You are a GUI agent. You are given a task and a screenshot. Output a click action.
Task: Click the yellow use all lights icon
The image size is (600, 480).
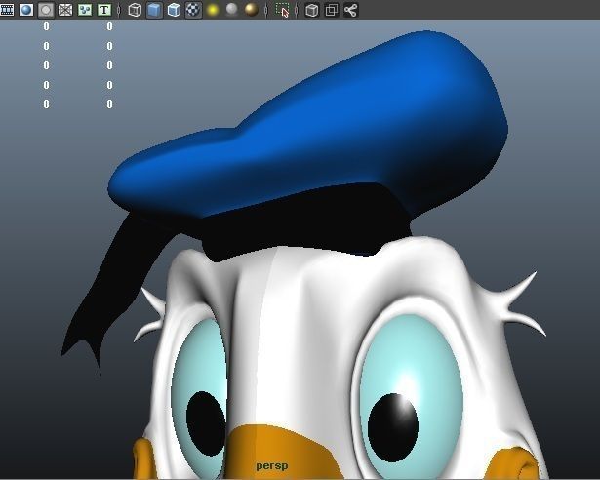click(x=213, y=10)
